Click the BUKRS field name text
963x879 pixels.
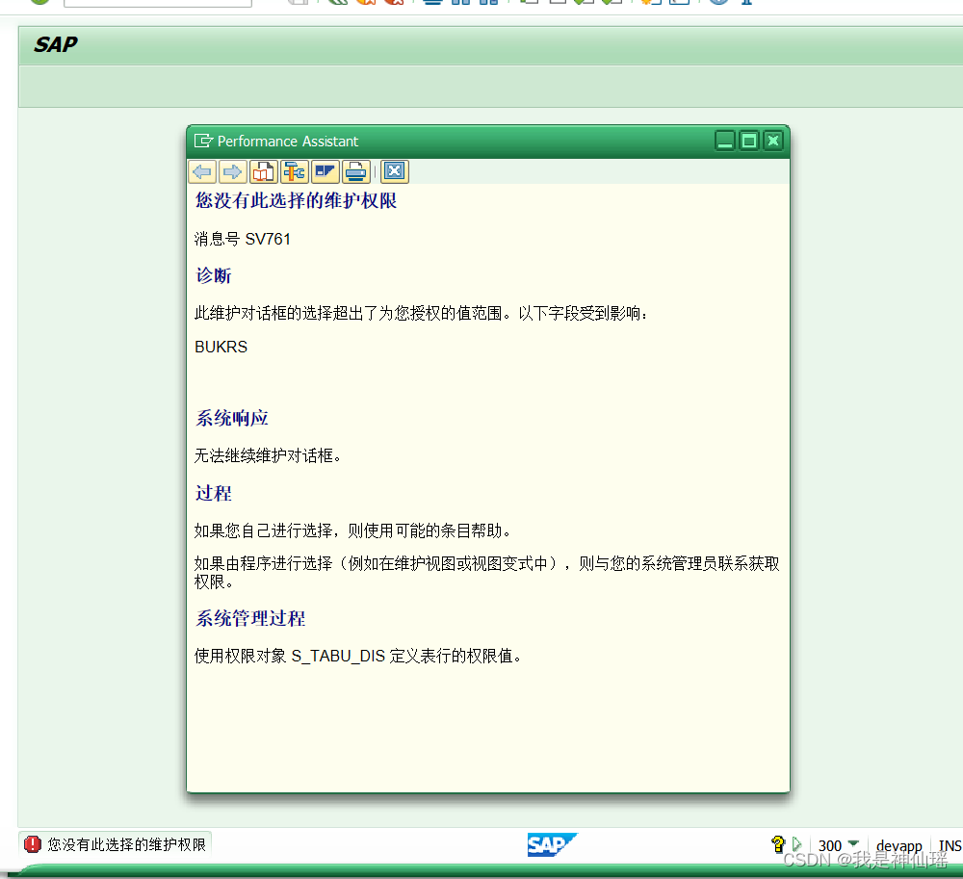tap(221, 347)
